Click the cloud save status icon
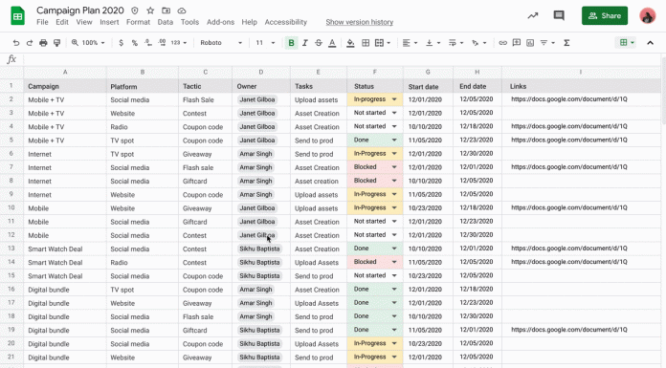This screenshot has width=666, height=368. point(182,11)
